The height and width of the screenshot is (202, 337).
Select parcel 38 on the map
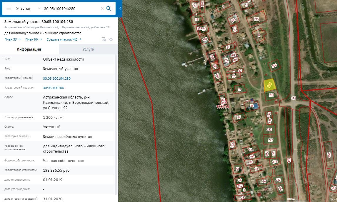(x=251, y=106)
